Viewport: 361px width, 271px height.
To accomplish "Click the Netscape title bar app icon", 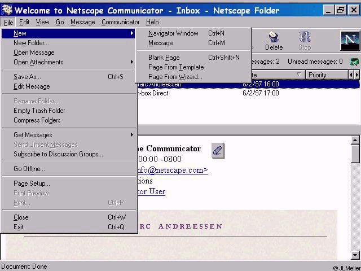I will click(7, 10).
